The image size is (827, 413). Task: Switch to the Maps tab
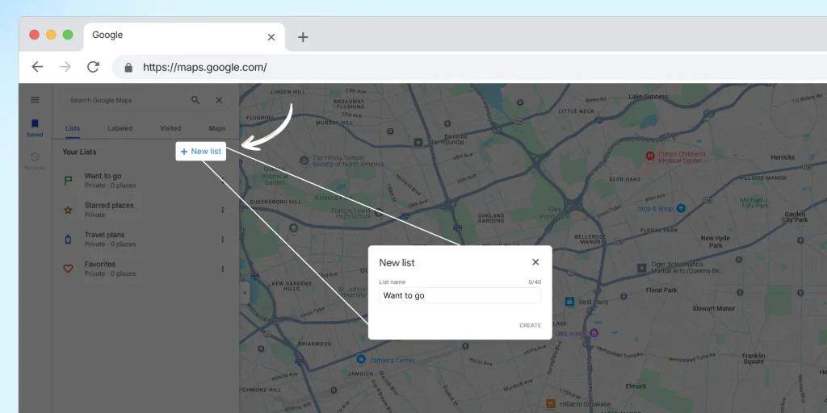pyautogui.click(x=216, y=128)
